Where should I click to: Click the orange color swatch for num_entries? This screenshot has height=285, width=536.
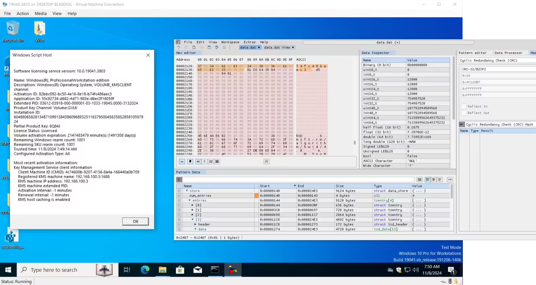256,196
